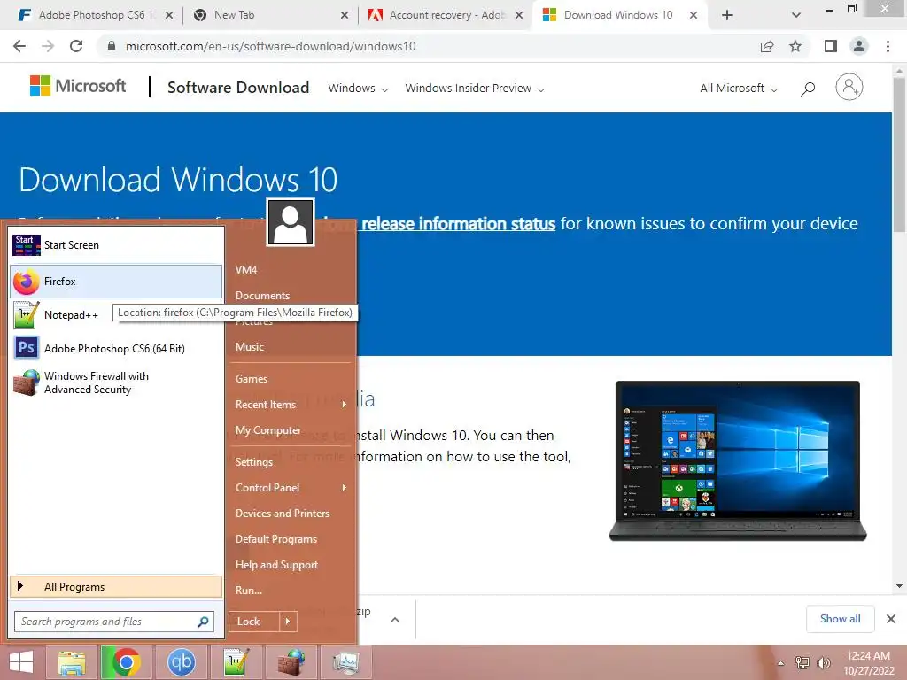Click the Lock button
The height and width of the screenshot is (680, 907).
tap(254, 622)
